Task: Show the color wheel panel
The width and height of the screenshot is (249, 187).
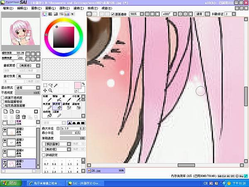Action: click(x=45, y=14)
